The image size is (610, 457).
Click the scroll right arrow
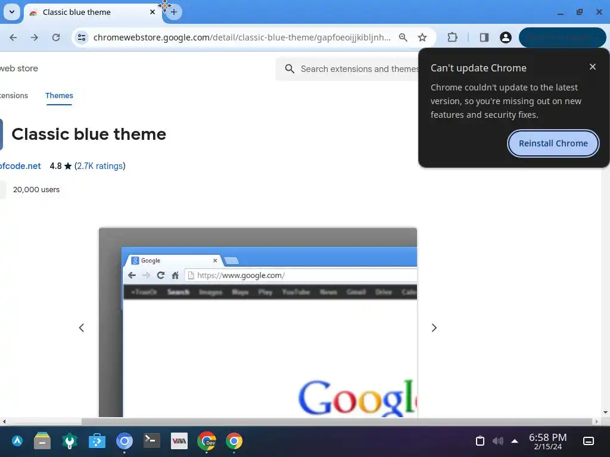point(597,422)
